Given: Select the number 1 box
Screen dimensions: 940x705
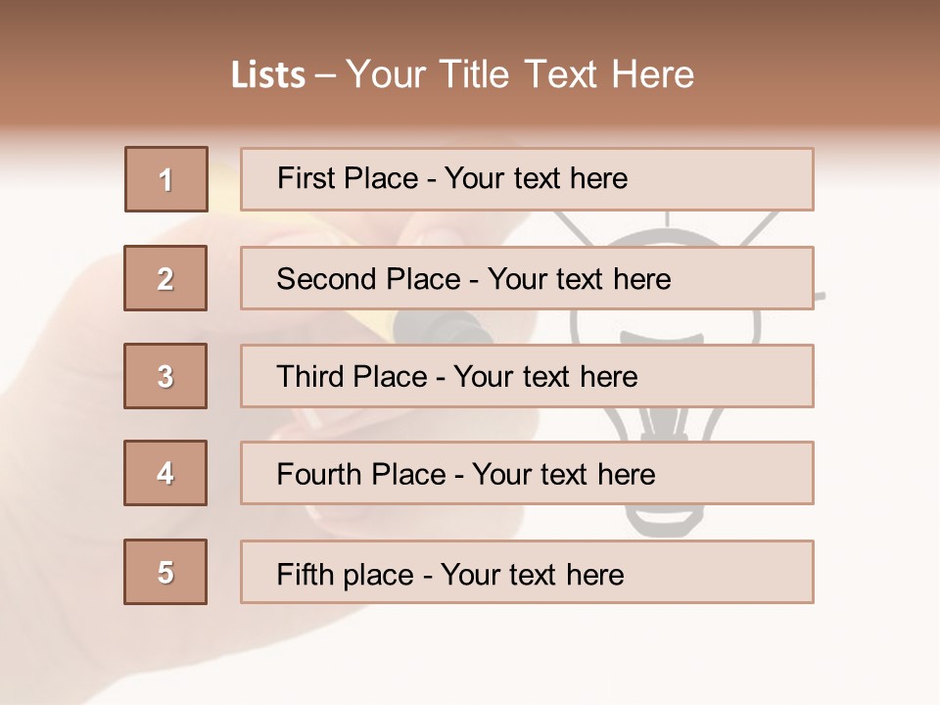Looking at the screenshot, I should [x=166, y=179].
